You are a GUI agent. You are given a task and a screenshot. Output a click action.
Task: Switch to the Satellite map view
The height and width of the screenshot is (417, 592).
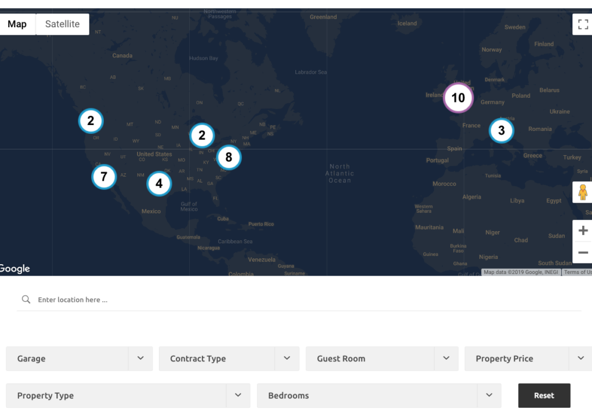point(62,24)
